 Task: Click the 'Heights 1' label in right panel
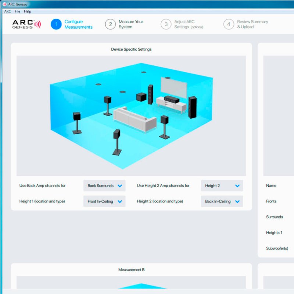click(x=274, y=233)
